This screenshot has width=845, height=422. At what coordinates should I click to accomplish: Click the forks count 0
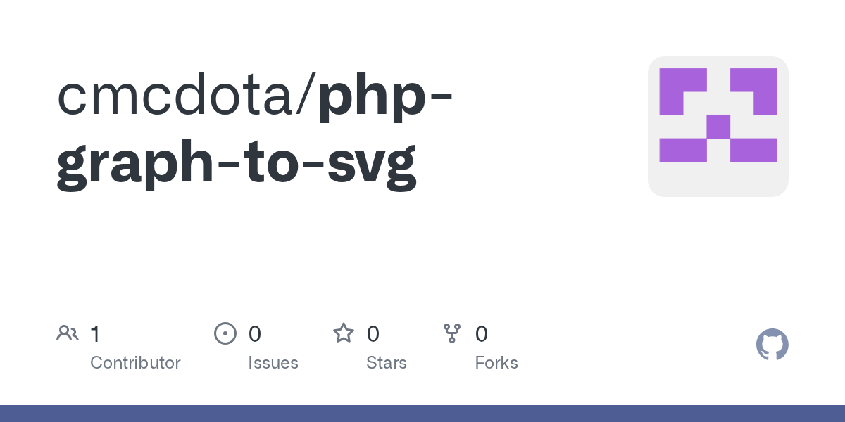pos(482,333)
